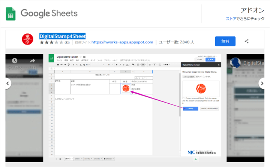This screenshot has height=167, width=270.
Task: Click the share arrow icon on video
Action: (x=32, y=60)
